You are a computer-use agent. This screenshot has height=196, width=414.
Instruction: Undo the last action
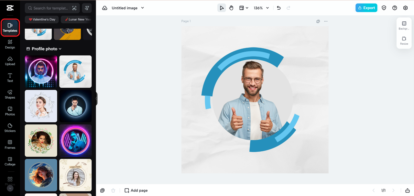(x=279, y=8)
